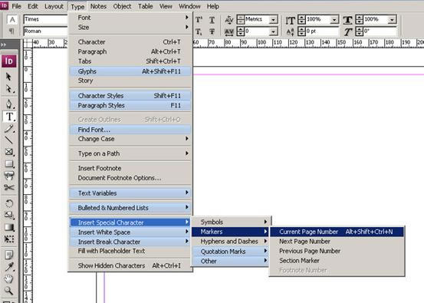The height and width of the screenshot is (303, 424).
Task: Choose Next Page Number marker
Action: tap(337, 242)
